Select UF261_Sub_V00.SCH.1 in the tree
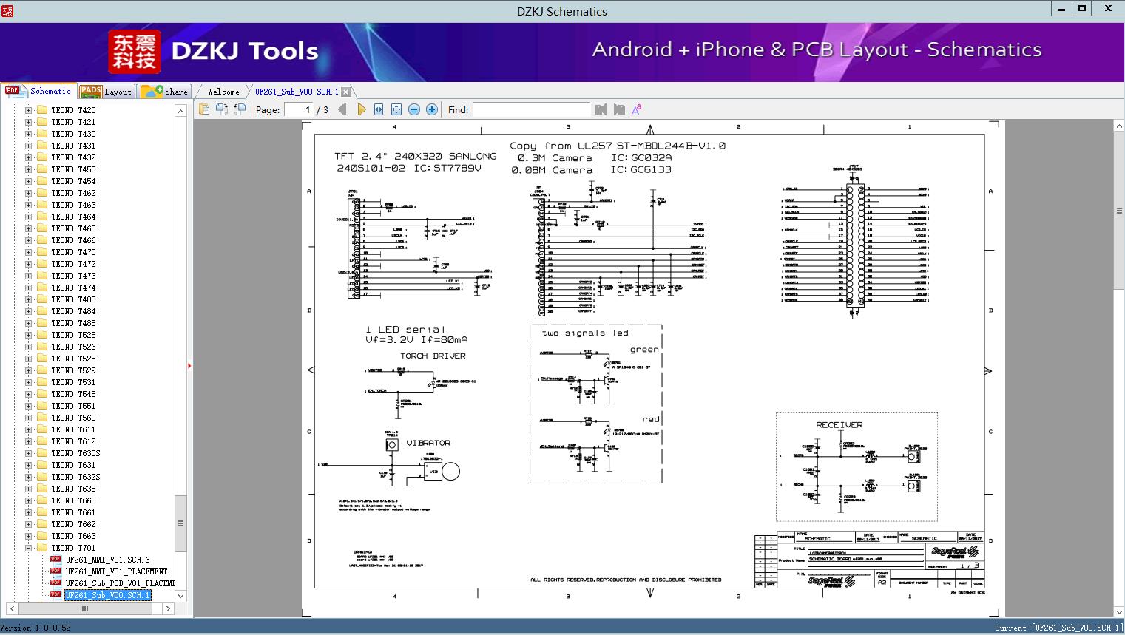This screenshot has width=1125, height=635. tap(107, 595)
